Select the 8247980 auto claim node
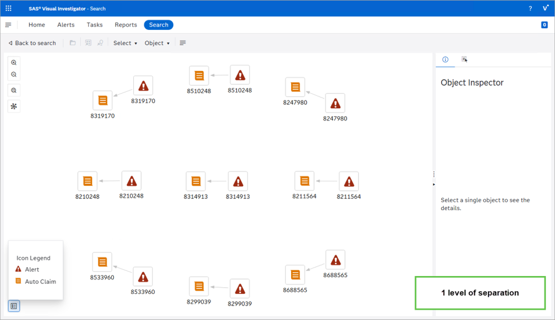This screenshot has height=320, width=555. click(x=295, y=87)
